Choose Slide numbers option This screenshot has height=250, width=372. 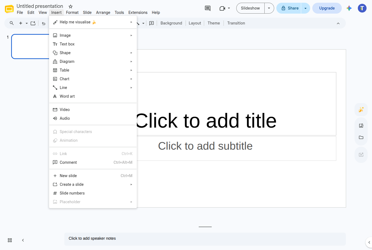pyautogui.click(x=93, y=193)
